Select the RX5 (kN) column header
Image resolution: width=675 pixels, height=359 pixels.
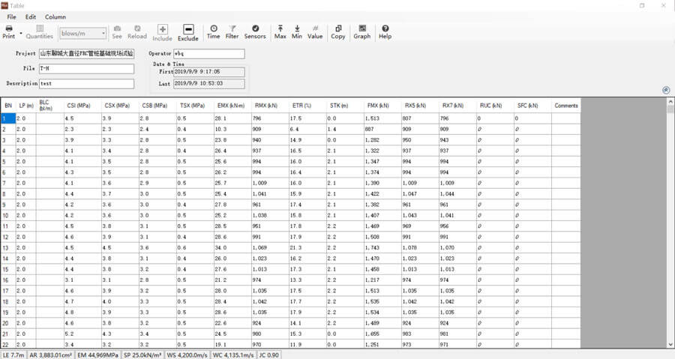[x=420, y=106]
